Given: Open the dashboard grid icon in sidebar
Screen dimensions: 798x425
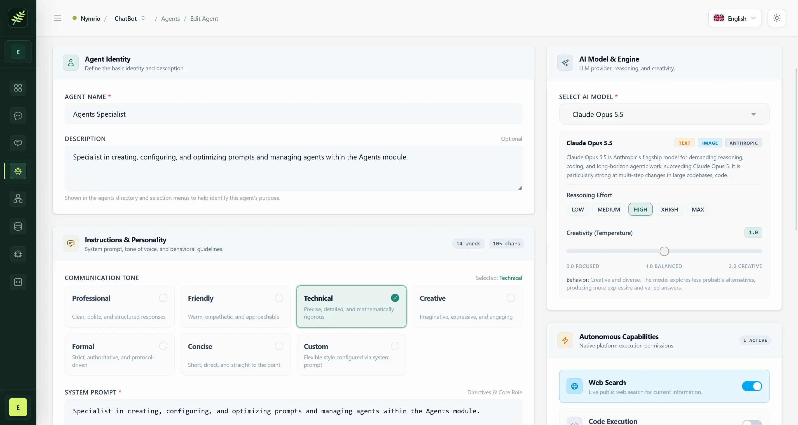Looking at the screenshot, I should tap(18, 88).
